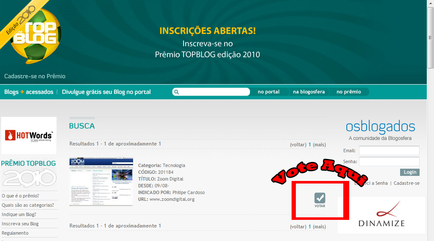Screen dimensions: 434x241
Task: Open the HOTWords advertisement logo
Action: pyautogui.click(x=29, y=136)
